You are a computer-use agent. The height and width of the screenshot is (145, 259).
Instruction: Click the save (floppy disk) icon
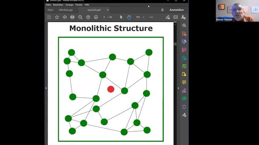click(49, 17)
